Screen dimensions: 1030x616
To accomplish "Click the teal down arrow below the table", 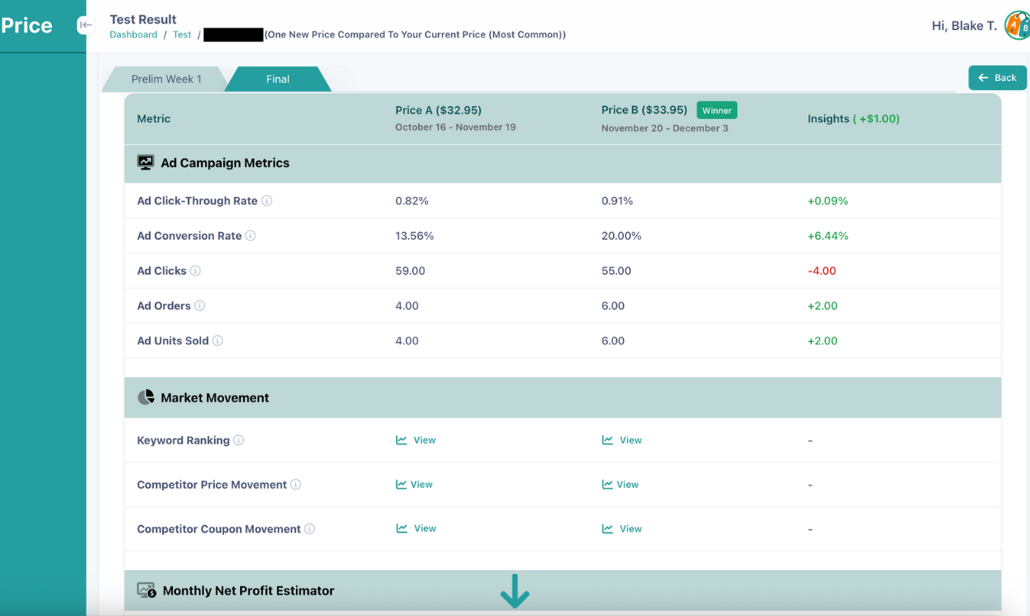I will pyautogui.click(x=514, y=592).
